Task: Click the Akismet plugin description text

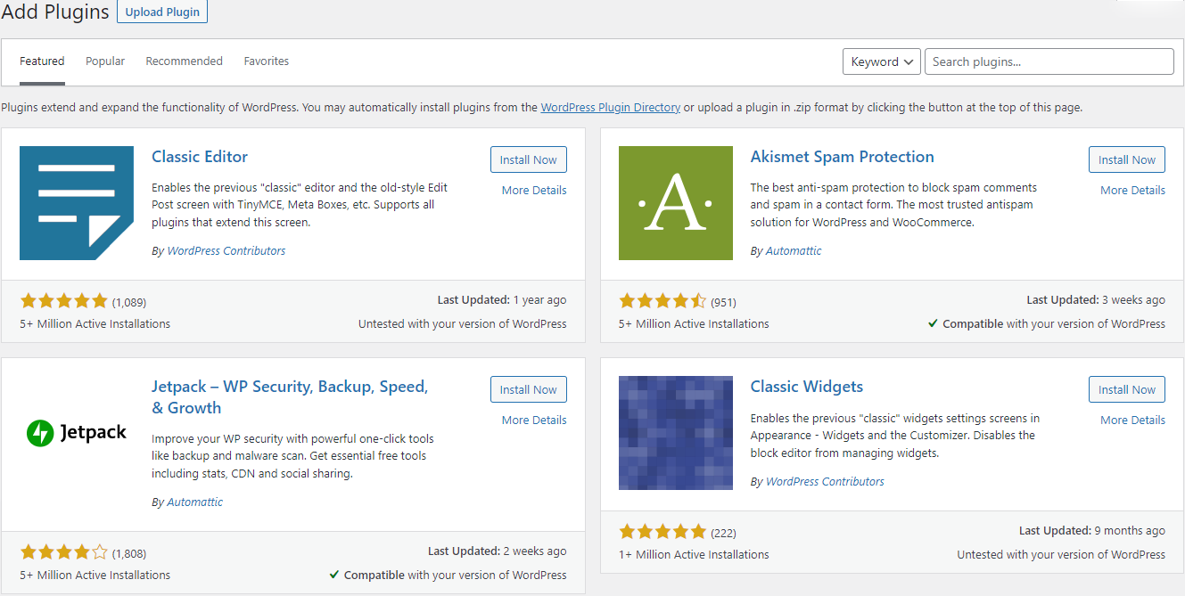Action: pos(894,205)
